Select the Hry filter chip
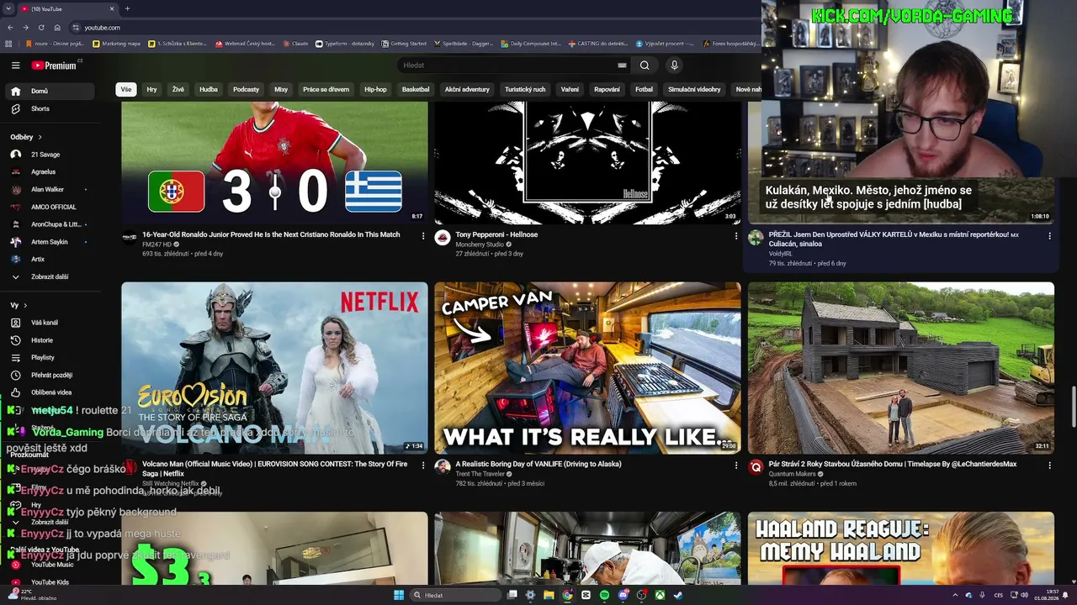The height and width of the screenshot is (605, 1077). 152,89
